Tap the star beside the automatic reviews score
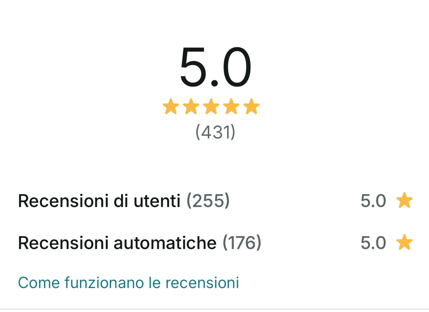Image resolution: width=429 pixels, height=312 pixels. (404, 243)
